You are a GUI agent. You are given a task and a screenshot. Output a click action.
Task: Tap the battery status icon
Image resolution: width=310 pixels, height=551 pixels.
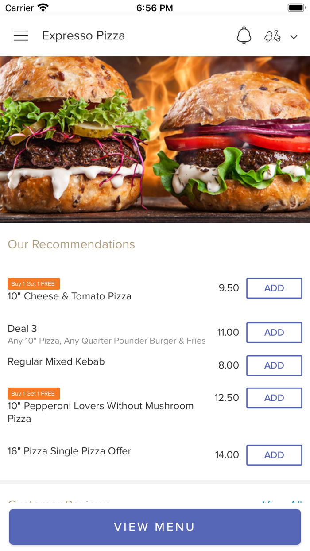[296, 8]
